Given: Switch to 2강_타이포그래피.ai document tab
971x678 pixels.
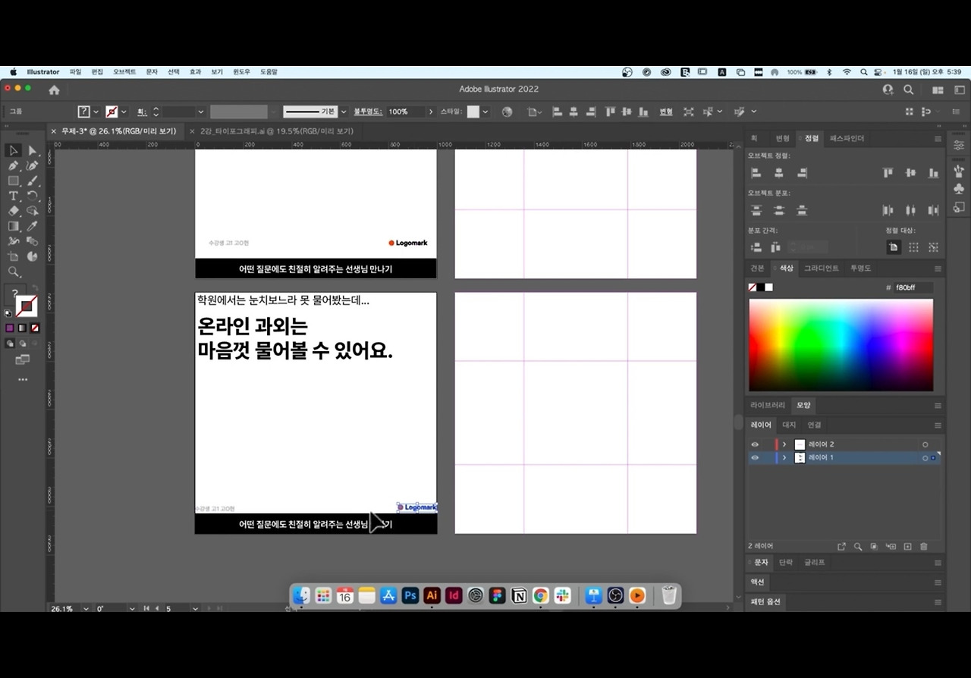Looking at the screenshot, I should (x=277, y=131).
